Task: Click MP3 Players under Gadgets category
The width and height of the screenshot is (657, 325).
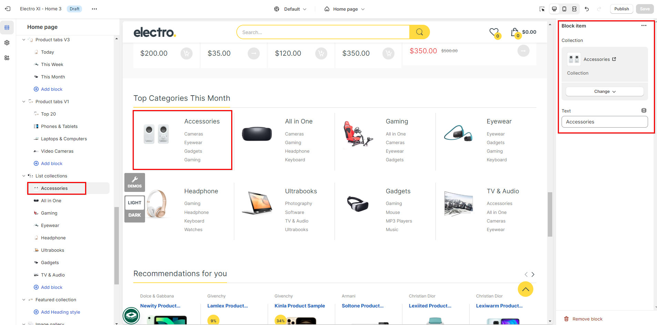Action: coord(399,221)
